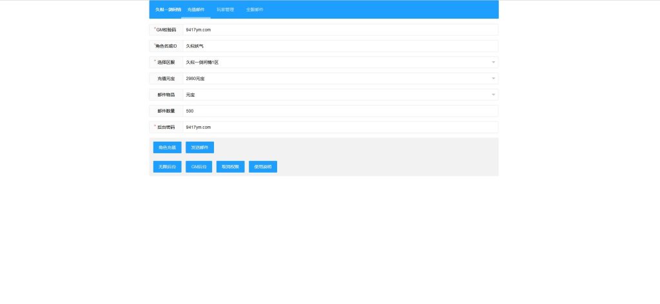The width and height of the screenshot is (660, 304).
Task: Click the 邮件数量 input showing 500
Action: 340,111
